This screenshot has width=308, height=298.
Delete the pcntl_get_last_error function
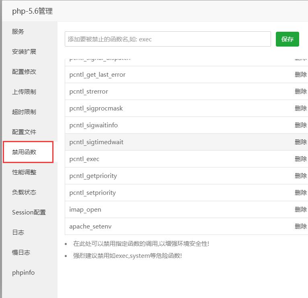tap(301, 75)
